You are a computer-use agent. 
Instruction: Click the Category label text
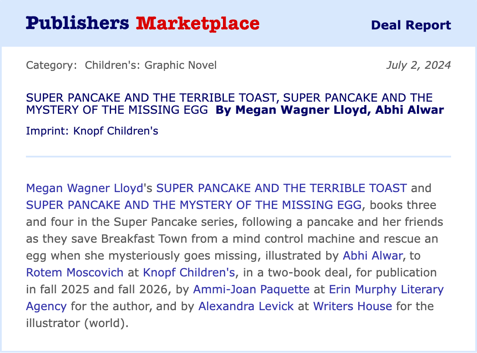[x=51, y=65]
